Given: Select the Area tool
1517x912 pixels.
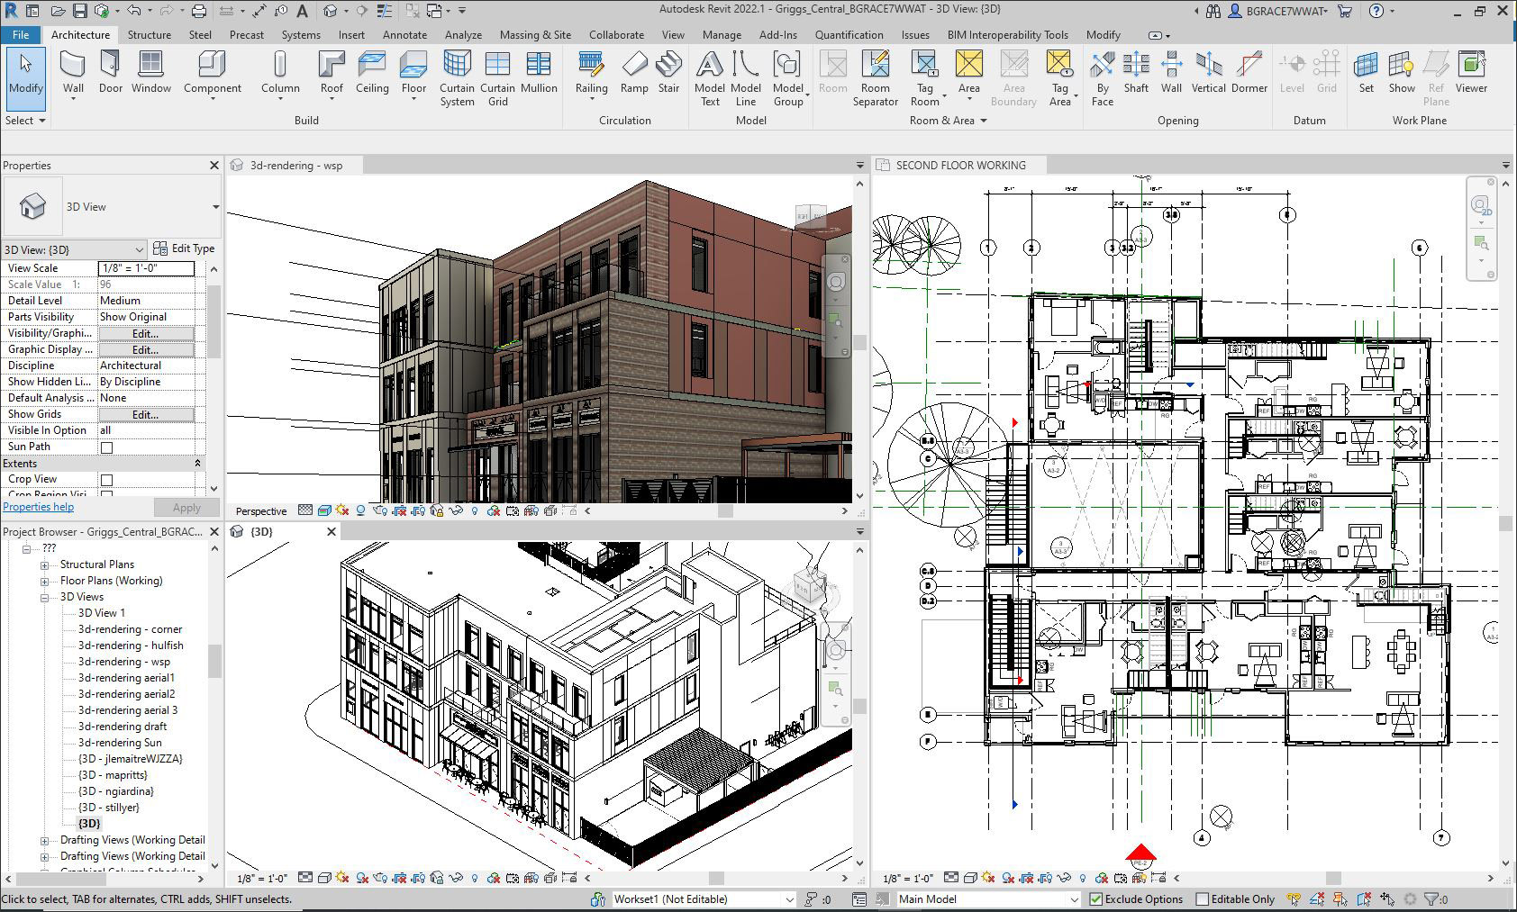Looking at the screenshot, I should click(x=969, y=72).
